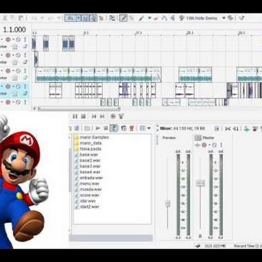Click the disk icon in status bar
The height and width of the screenshot is (262, 262).
point(198,246)
